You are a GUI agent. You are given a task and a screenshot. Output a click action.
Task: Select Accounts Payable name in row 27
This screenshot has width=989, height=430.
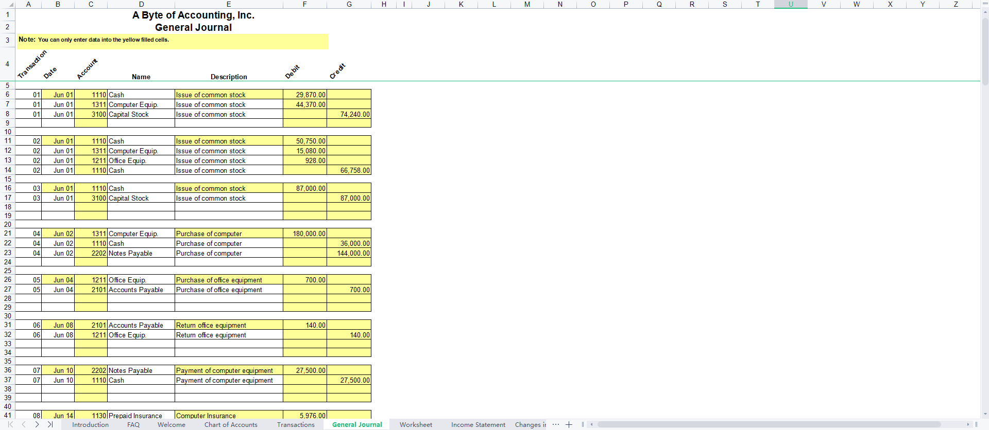pos(141,290)
